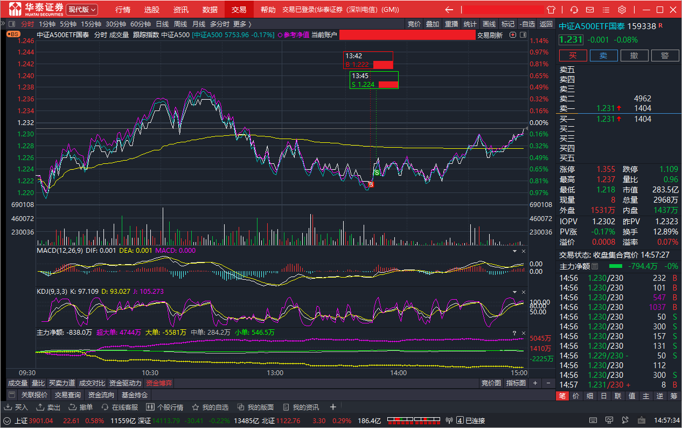Open the 现代版 version dropdown
This screenshot has width=682, height=428.
(82, 10)
